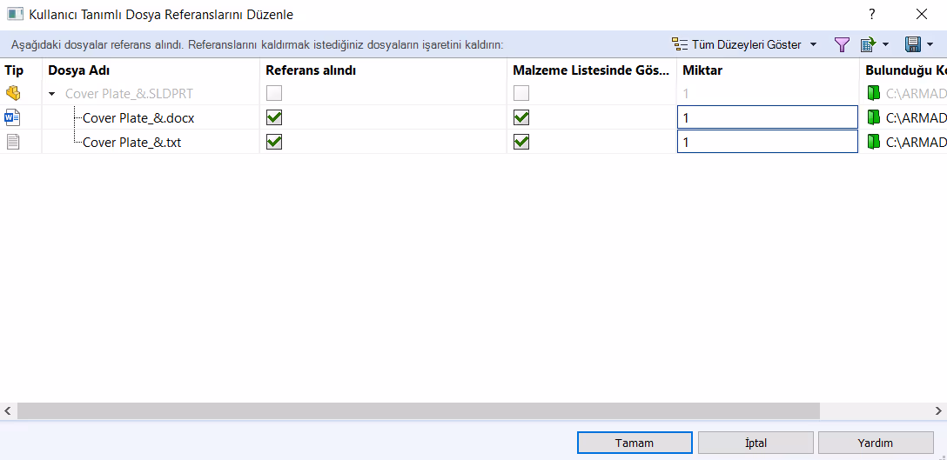The image size is (947, 460).
Task: Click the horizontal scrollbar thumb
Action: click(x=418, y=410)
